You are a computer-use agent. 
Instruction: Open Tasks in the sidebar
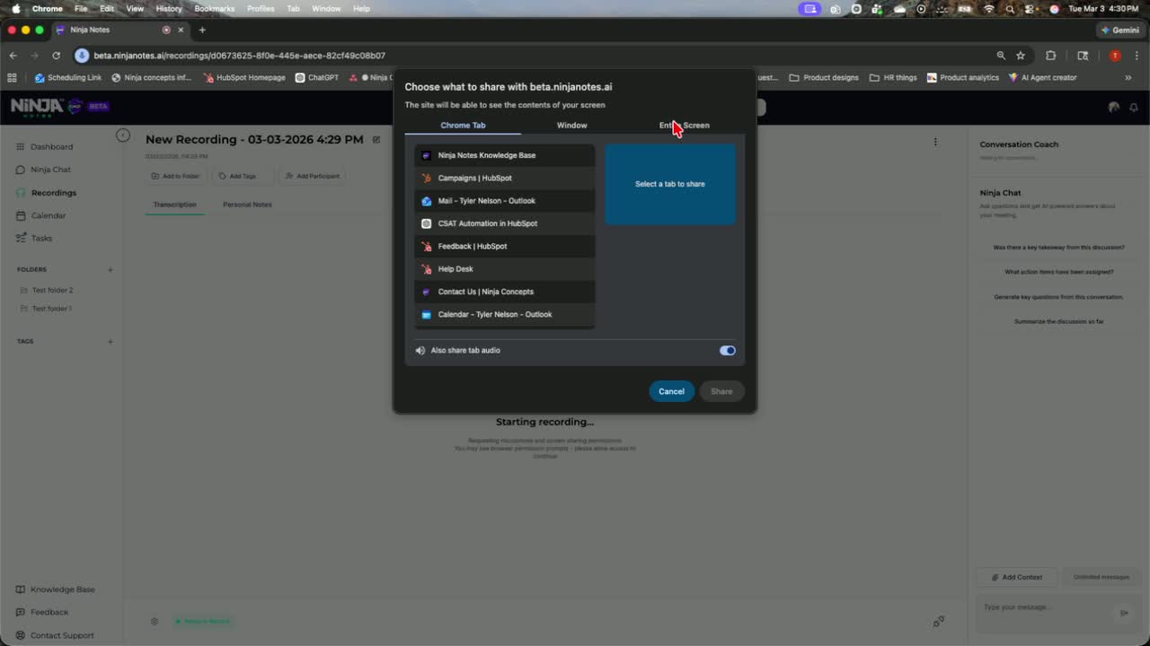tap(41, 239)
